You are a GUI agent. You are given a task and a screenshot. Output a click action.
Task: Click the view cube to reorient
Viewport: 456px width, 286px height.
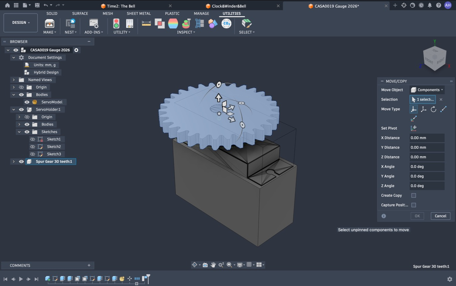(435, 58)
